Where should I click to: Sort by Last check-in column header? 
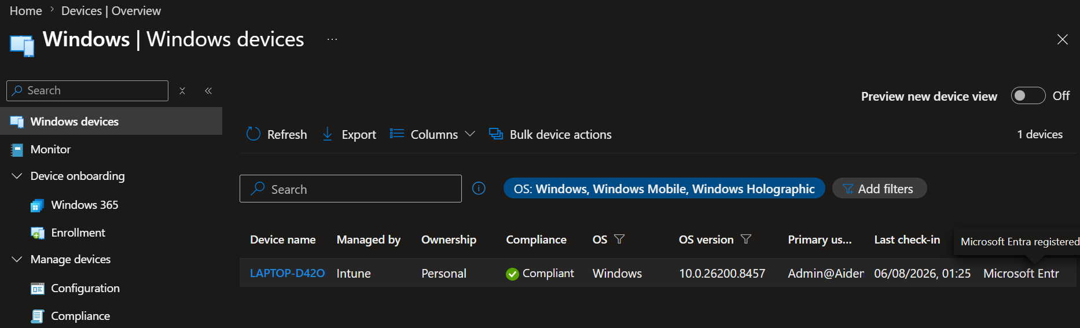(x=907, y=239)
